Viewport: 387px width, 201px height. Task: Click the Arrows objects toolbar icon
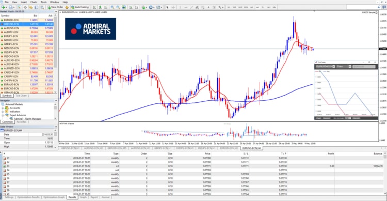click(220, 7)
